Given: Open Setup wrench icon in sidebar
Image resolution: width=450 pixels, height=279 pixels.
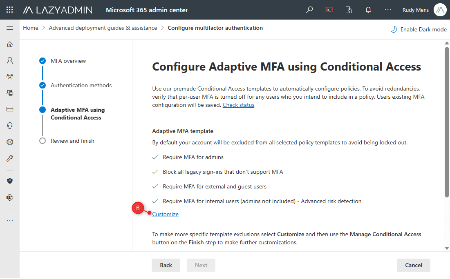Looking at the screenshot, I should (x=10, y=158).
